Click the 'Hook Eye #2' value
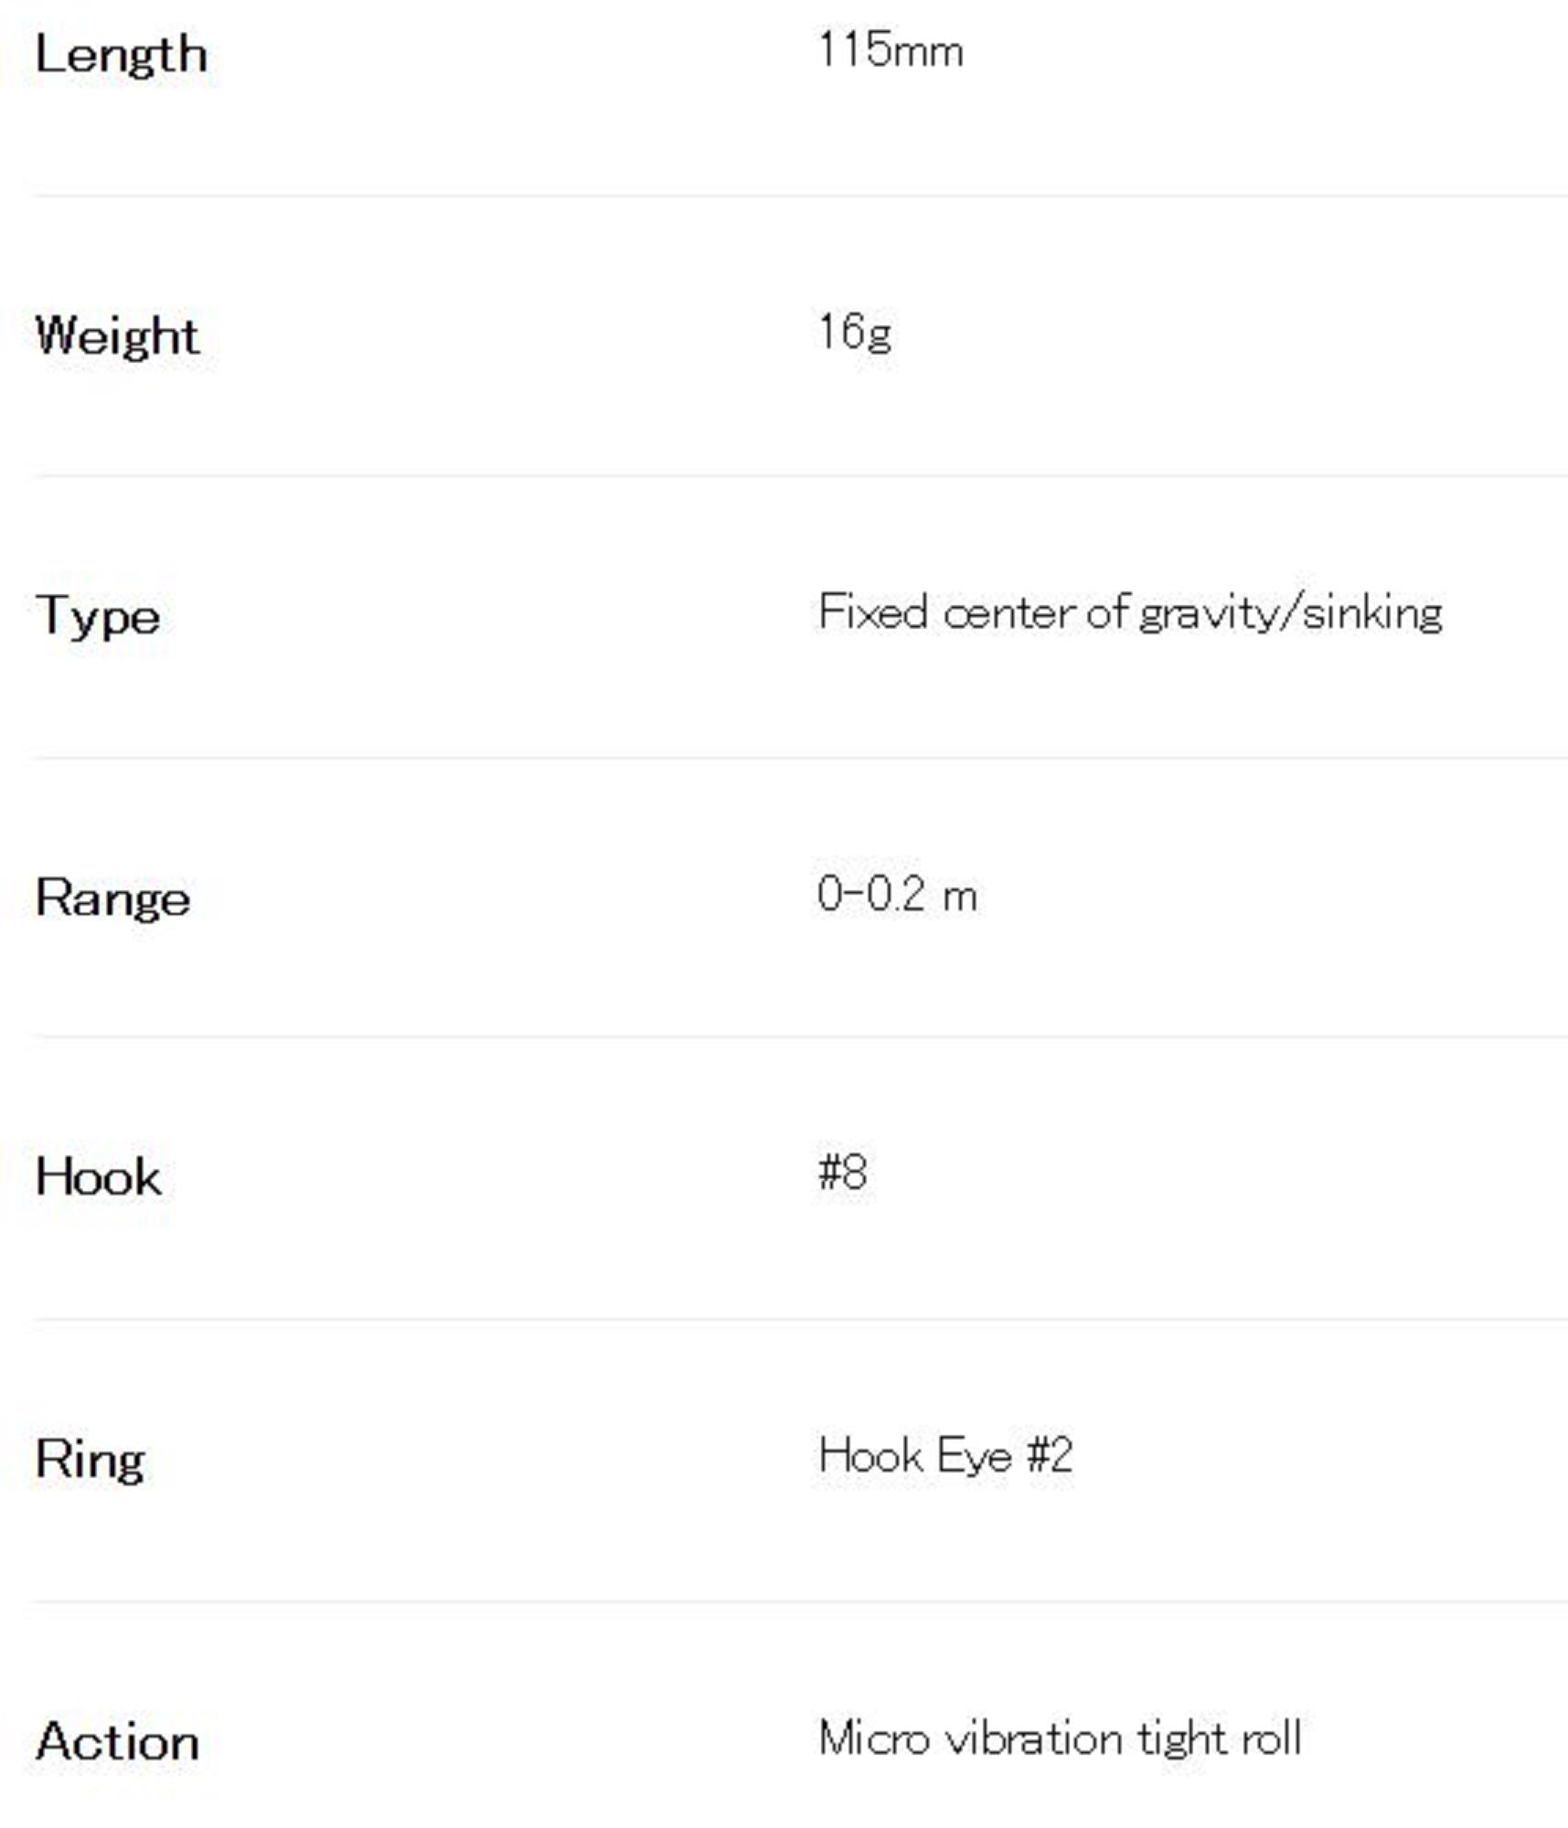This screenshot has width=1568, height=1828. click(x=944, y=1455)
